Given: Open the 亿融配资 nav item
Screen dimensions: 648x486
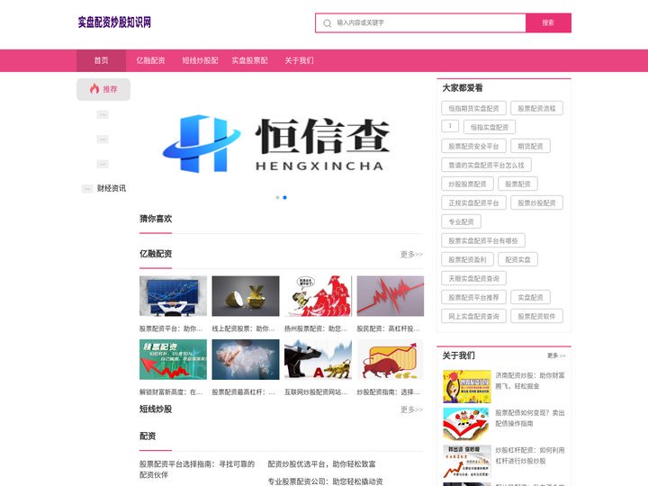Looking at the screenshot, I should click(x=151, y=60).
